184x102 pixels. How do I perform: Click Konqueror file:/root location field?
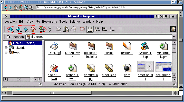(99, 37)
